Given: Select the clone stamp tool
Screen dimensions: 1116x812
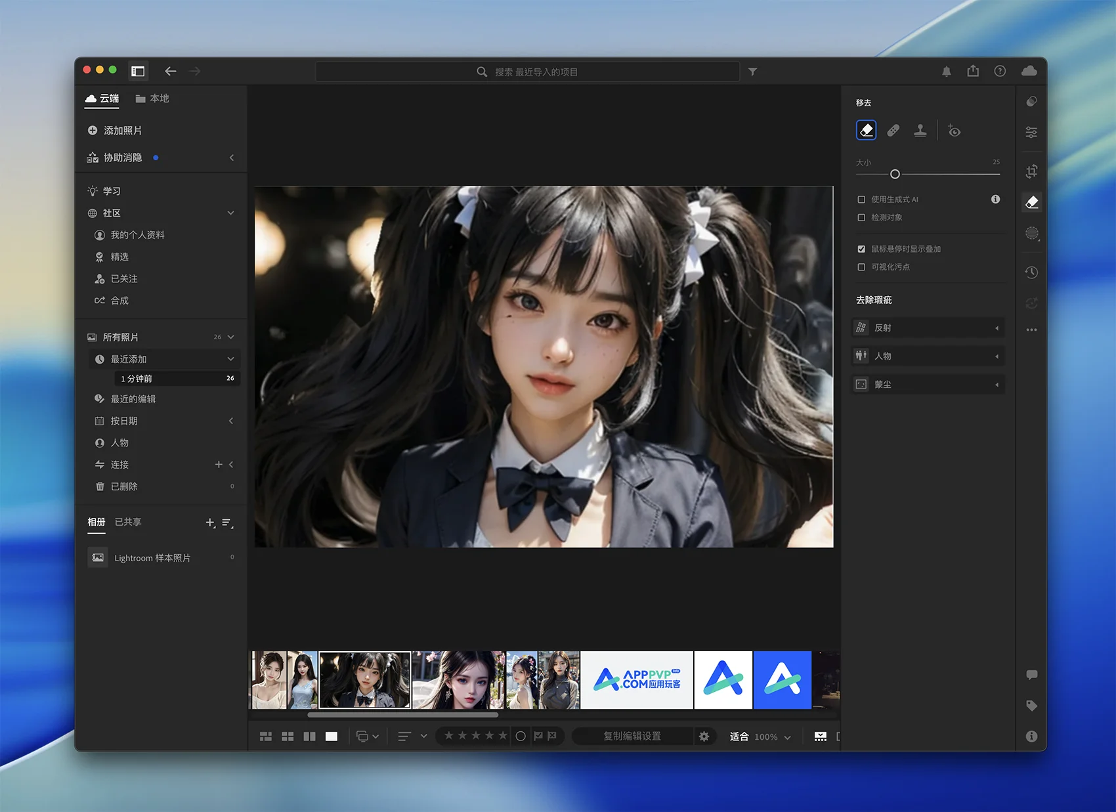Looking at the screenshot, I should (920, 131).
